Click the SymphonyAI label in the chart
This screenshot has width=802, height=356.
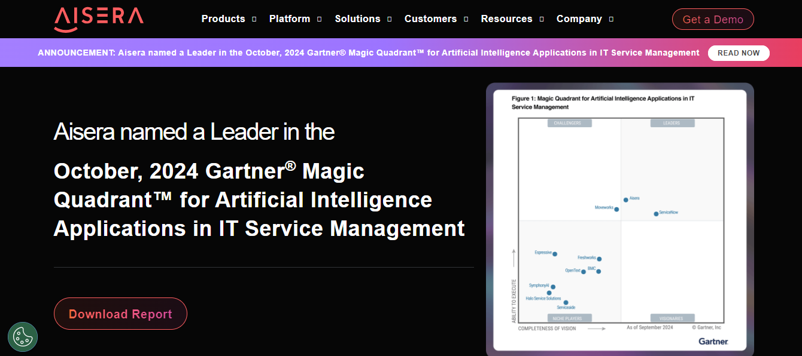539,286
